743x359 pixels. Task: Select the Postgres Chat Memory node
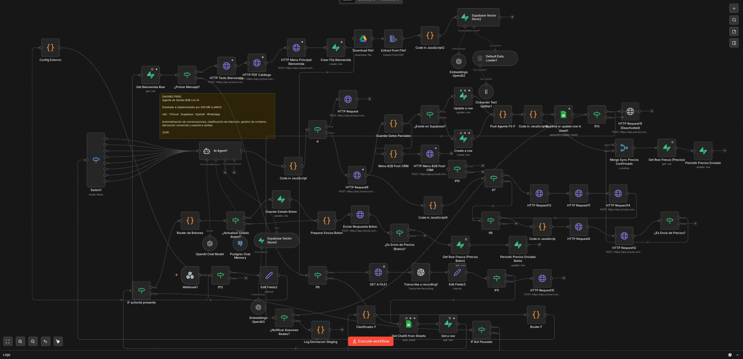tap(240, 243)
